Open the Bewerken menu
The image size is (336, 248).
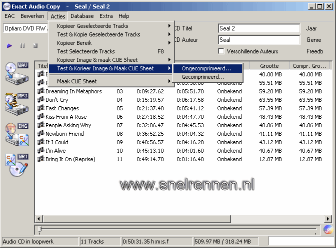32,16
